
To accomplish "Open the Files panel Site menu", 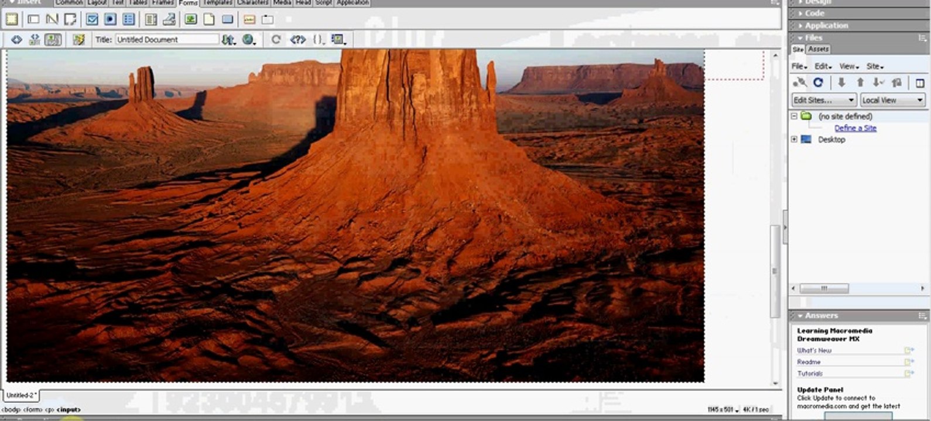I will [x=875, y=67].
